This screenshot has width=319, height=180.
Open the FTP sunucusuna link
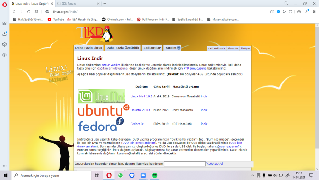pos(195,68)
